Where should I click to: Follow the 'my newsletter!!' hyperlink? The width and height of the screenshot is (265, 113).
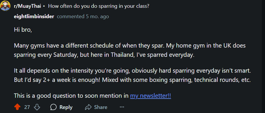[x=150, y=96]
